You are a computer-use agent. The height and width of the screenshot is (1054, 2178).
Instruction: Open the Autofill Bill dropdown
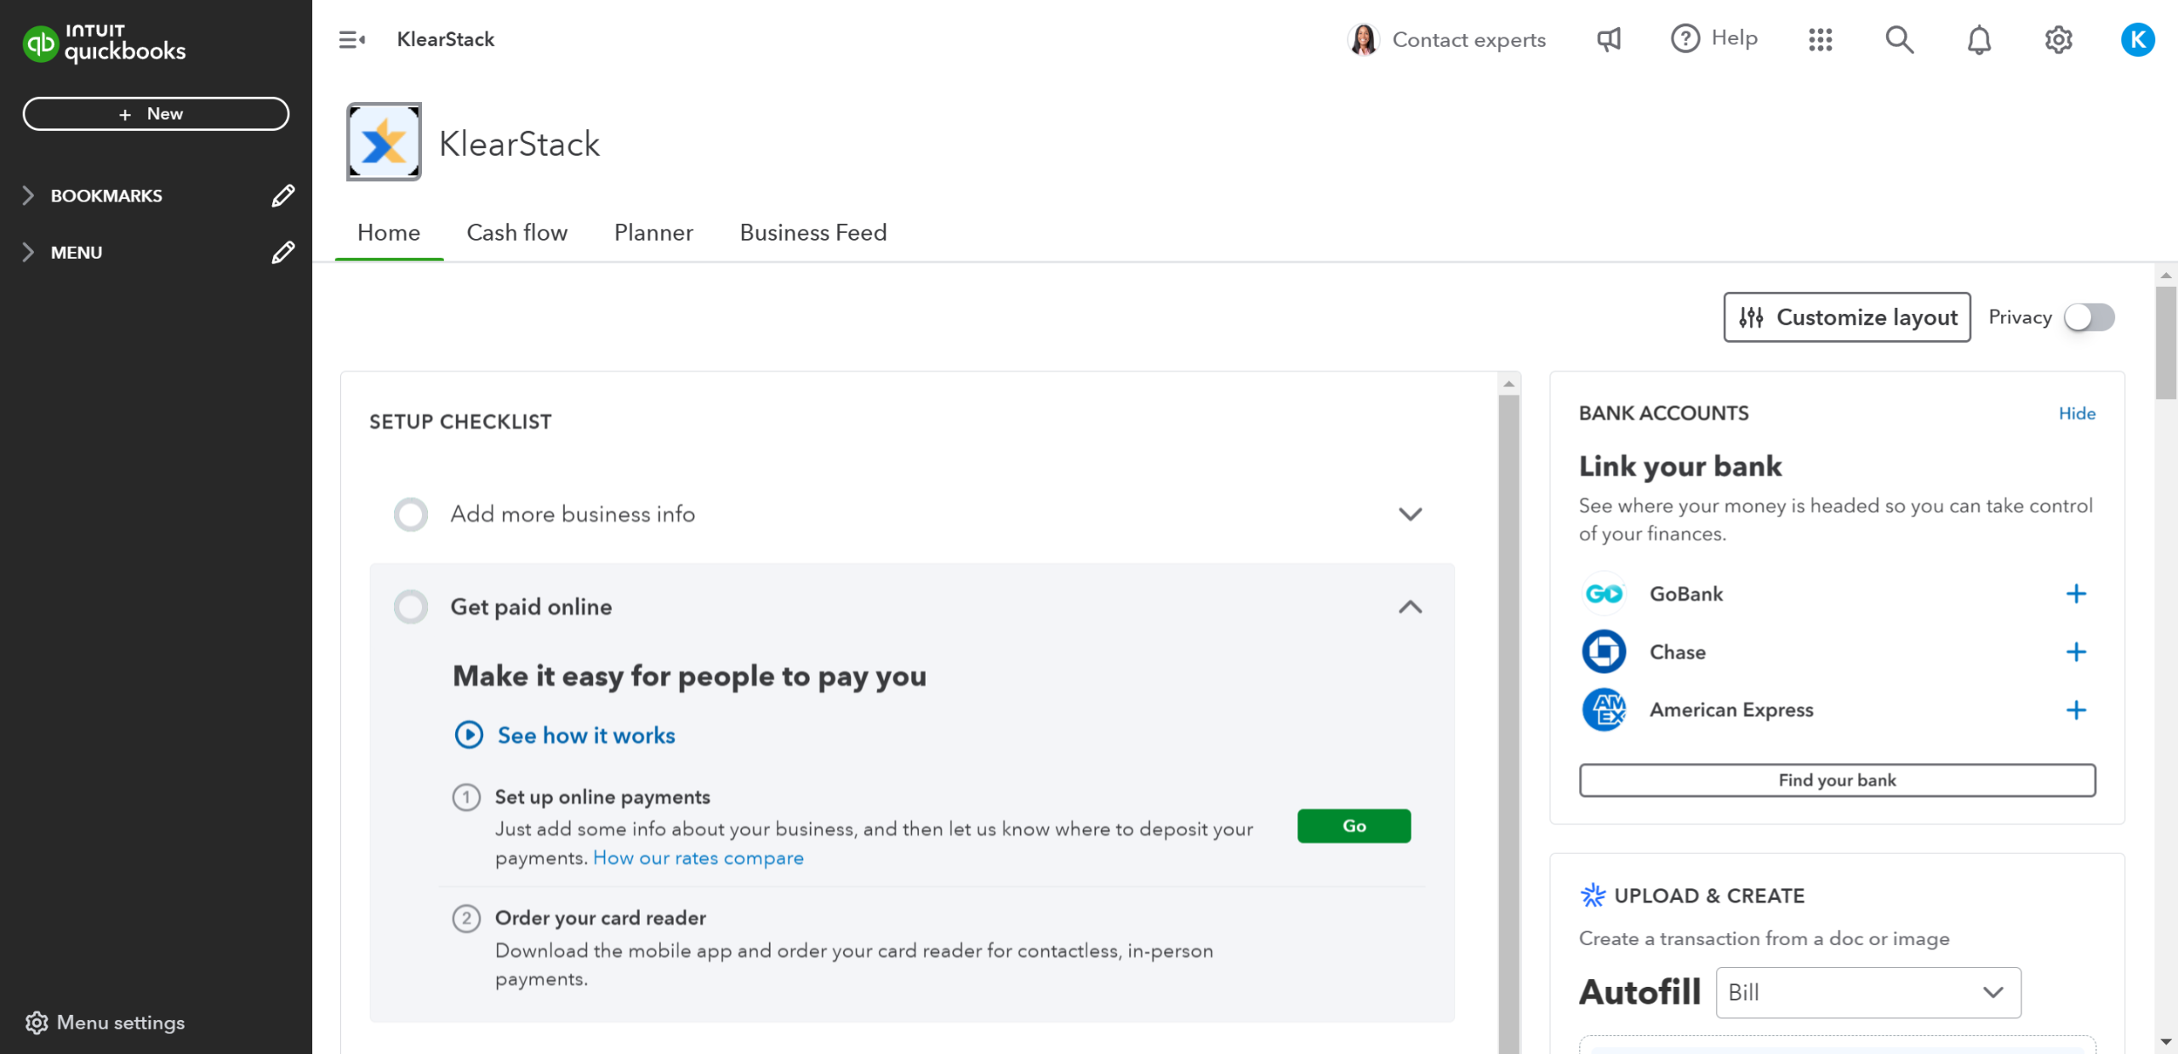click(1867, 992)
